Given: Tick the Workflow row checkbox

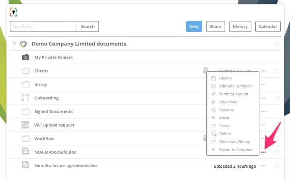Looking at the screenshot, I should 277,139.
